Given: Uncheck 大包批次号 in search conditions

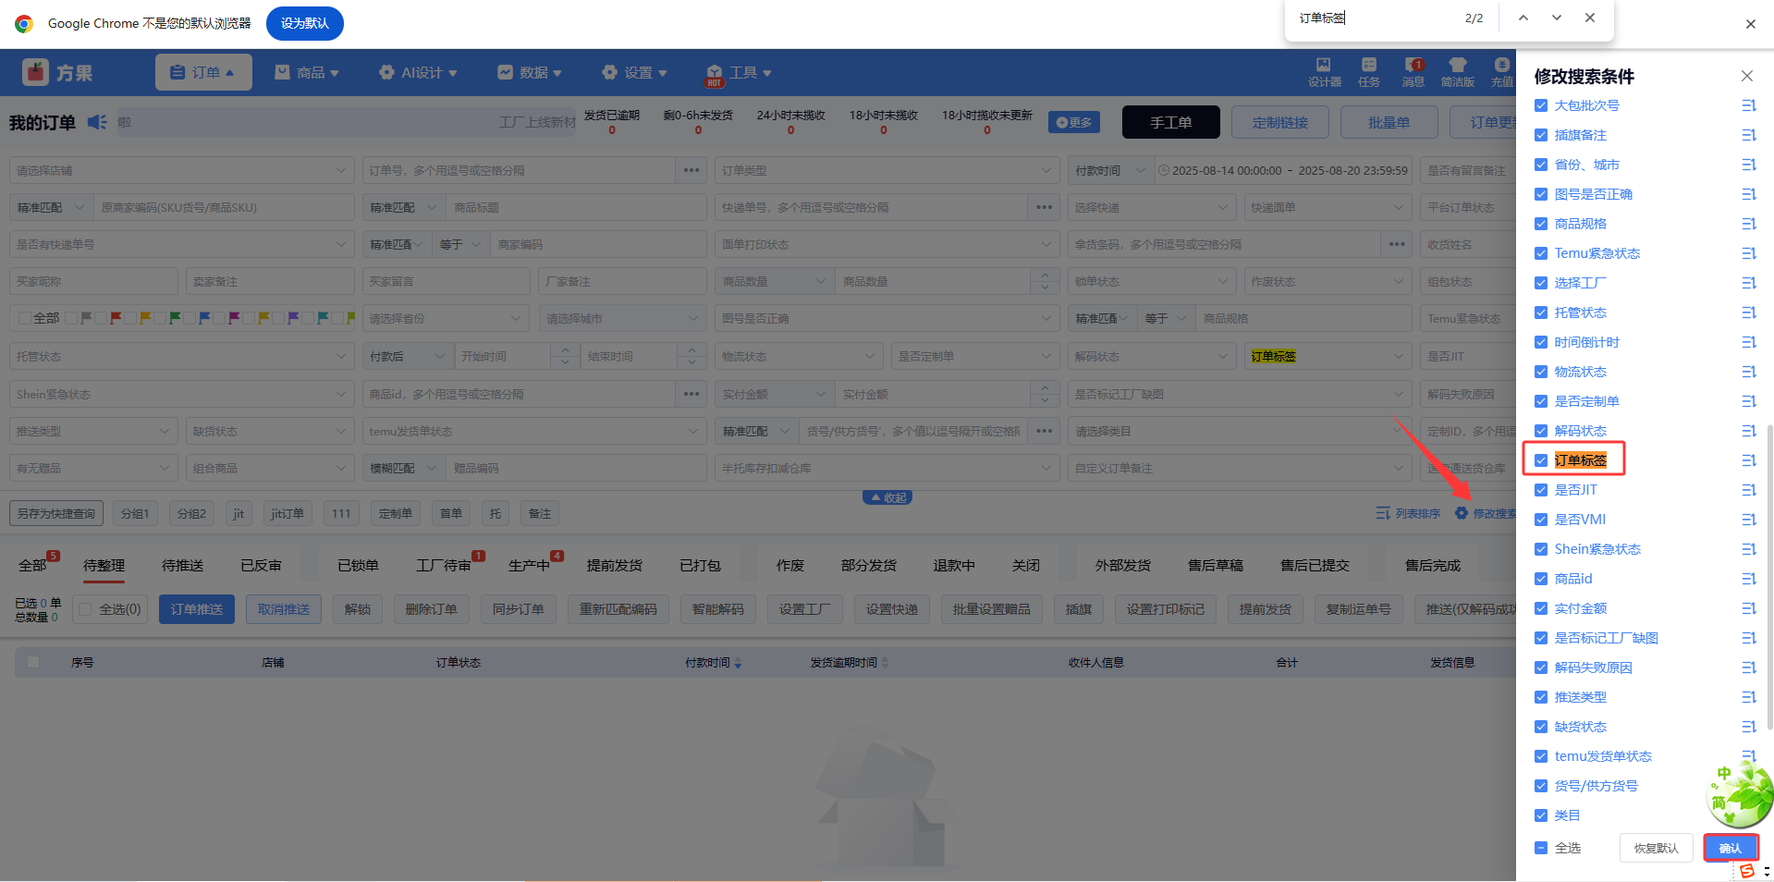Looking at the screenshot, I should [1541, 105].
